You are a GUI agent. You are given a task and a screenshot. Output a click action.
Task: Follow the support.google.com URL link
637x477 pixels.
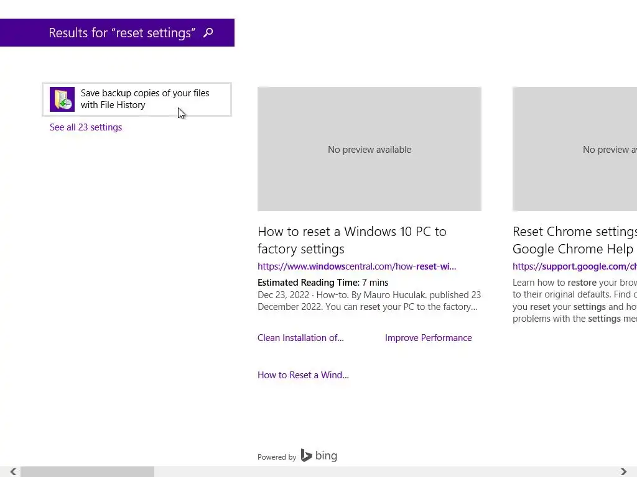pyautogui.click(x=574, y=266)
